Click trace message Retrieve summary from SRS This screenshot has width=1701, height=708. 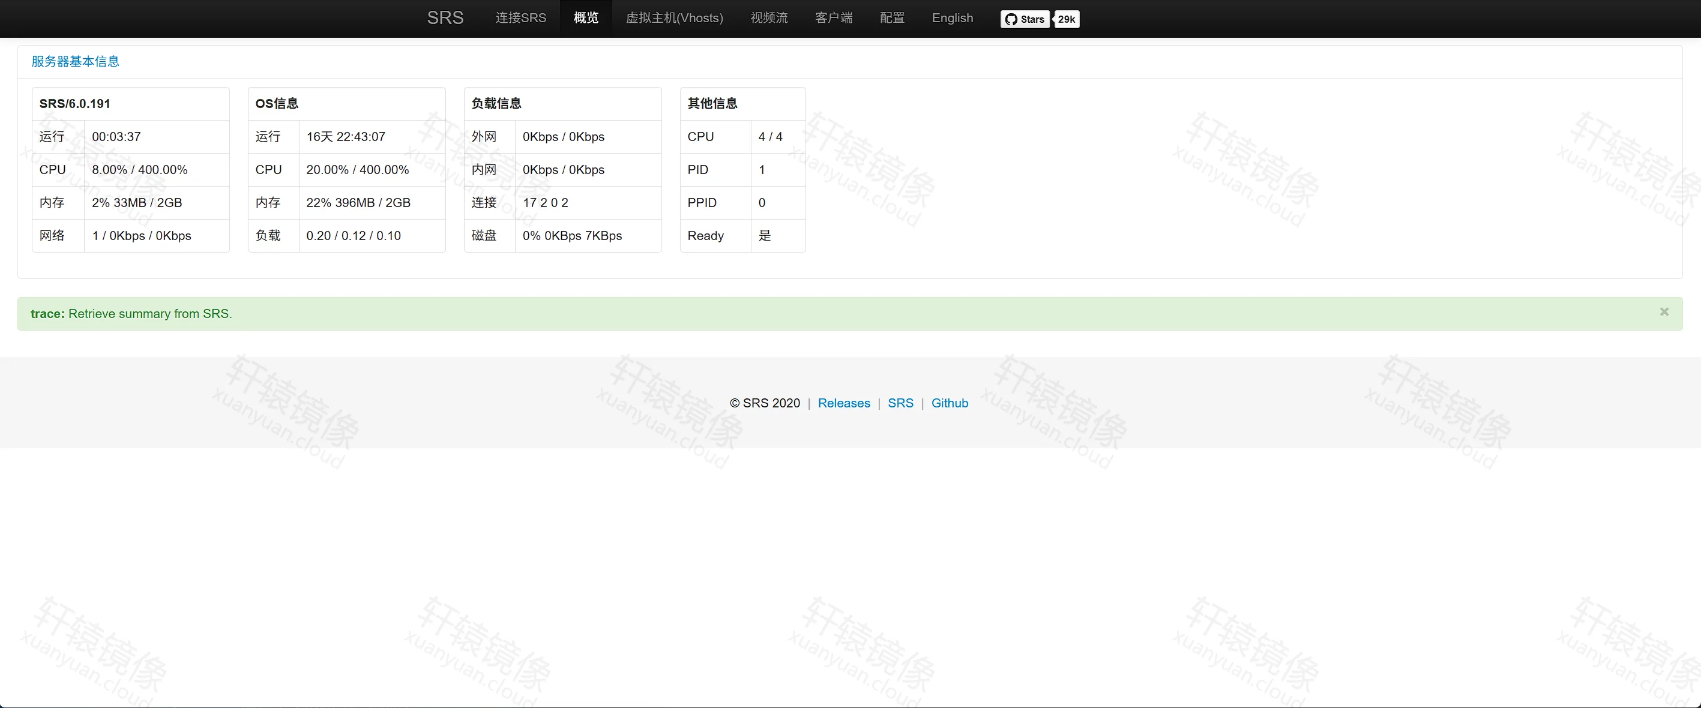click(x=150, y=313)
